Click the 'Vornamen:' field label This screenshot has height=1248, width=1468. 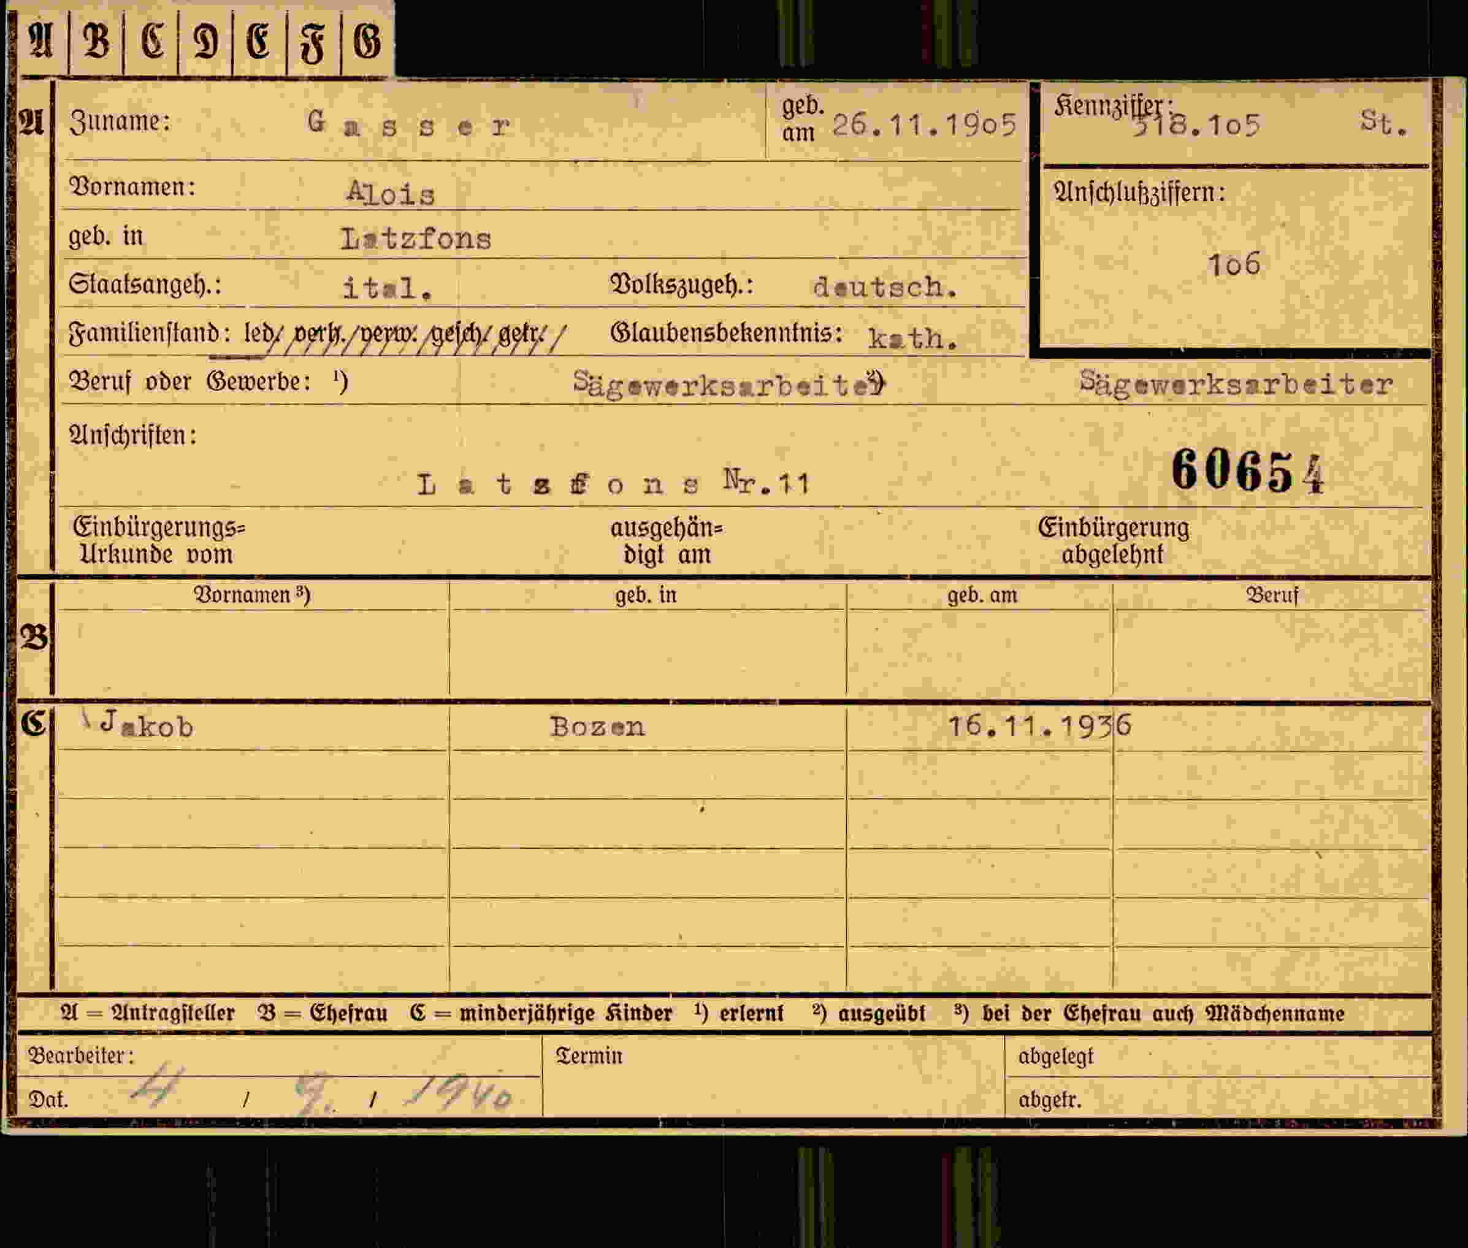[132, 187]
